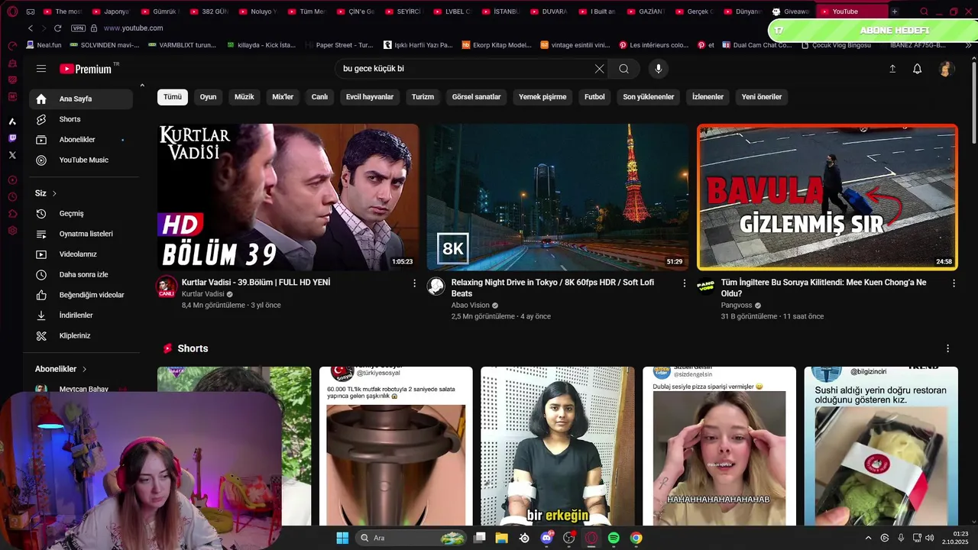Open Videolarınız in sidebar
The height and width of the screenshot is (550, 978).
[x=81, y=254]
